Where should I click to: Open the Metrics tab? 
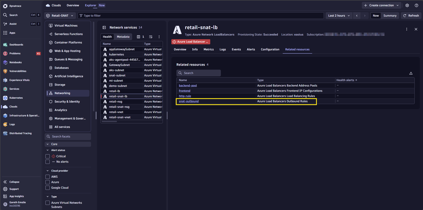(209, 49)
